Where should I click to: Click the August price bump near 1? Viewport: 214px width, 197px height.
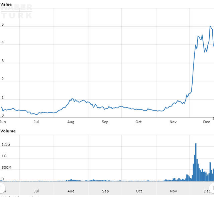click(x=71, y=99)
